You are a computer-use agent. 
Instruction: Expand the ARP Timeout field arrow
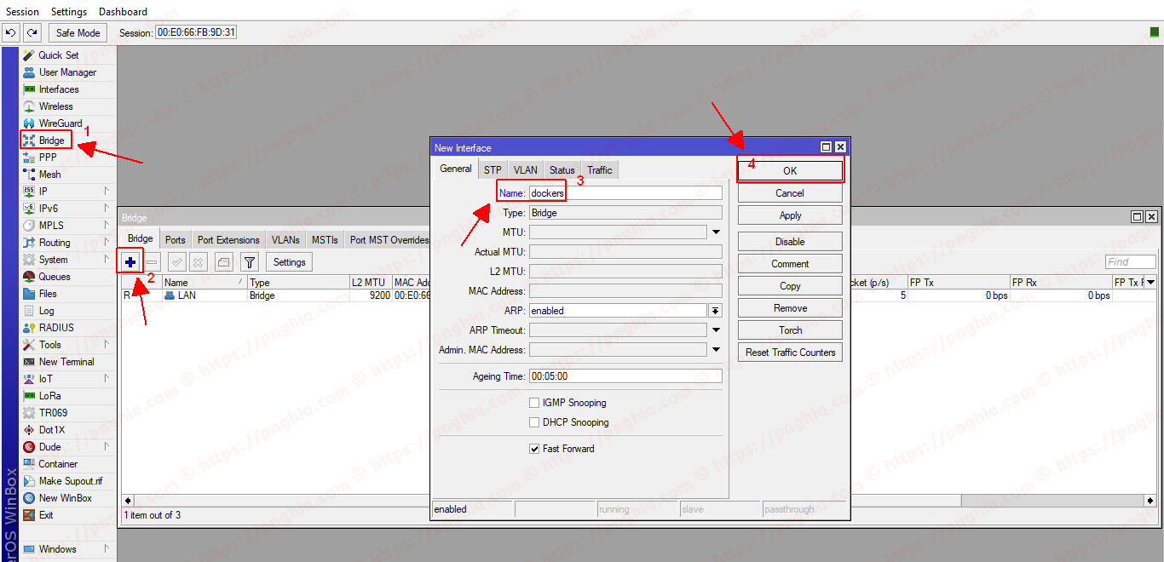pos(716,330)
